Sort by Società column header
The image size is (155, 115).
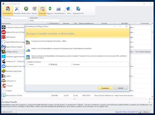tap(104, 23)
